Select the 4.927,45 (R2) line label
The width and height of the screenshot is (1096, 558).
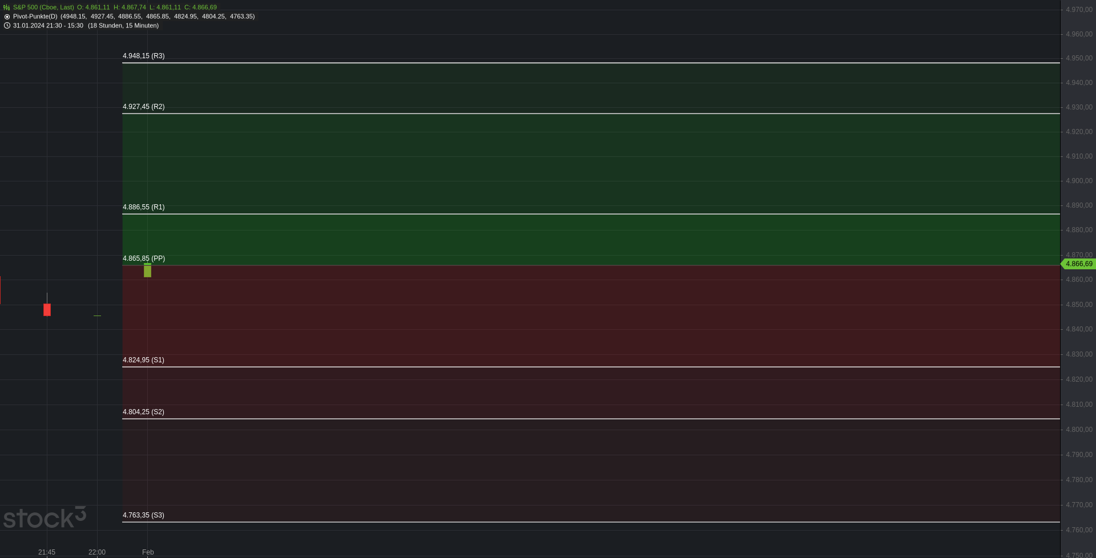point(143,107)
